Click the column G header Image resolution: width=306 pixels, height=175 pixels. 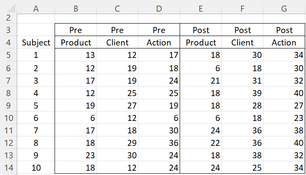[x=284, y=6]
